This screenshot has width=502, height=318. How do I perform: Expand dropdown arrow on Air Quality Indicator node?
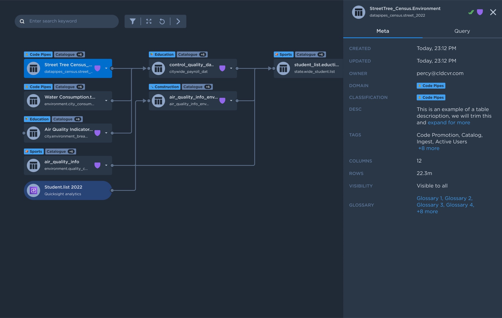click(106, 133)
